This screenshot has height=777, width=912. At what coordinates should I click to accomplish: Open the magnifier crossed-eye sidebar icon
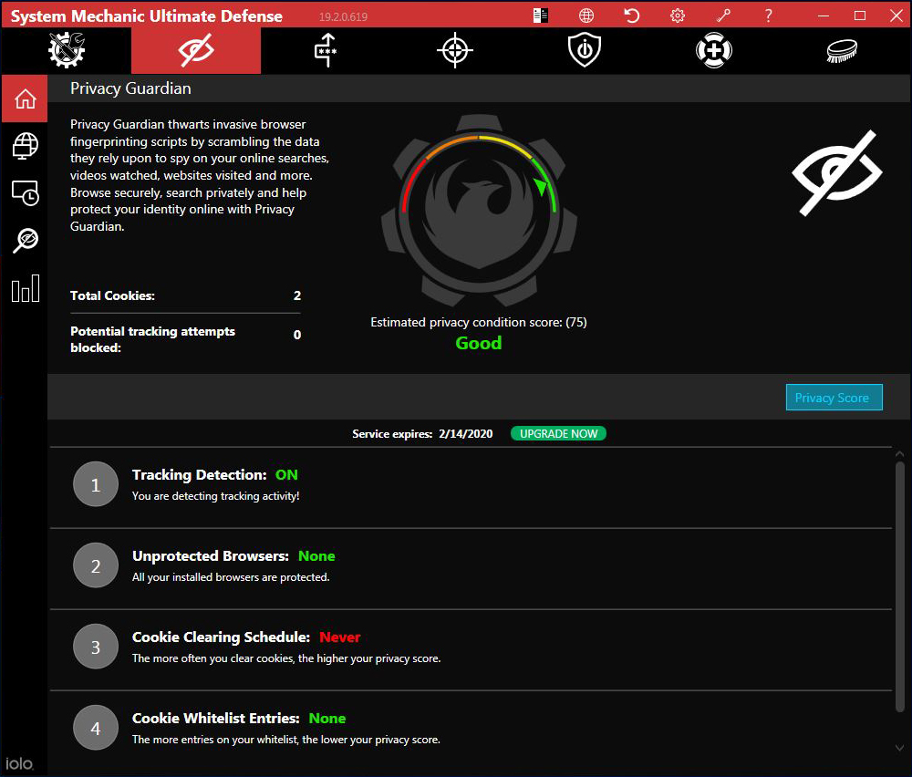pyautogui.click(x=25, y=240)
